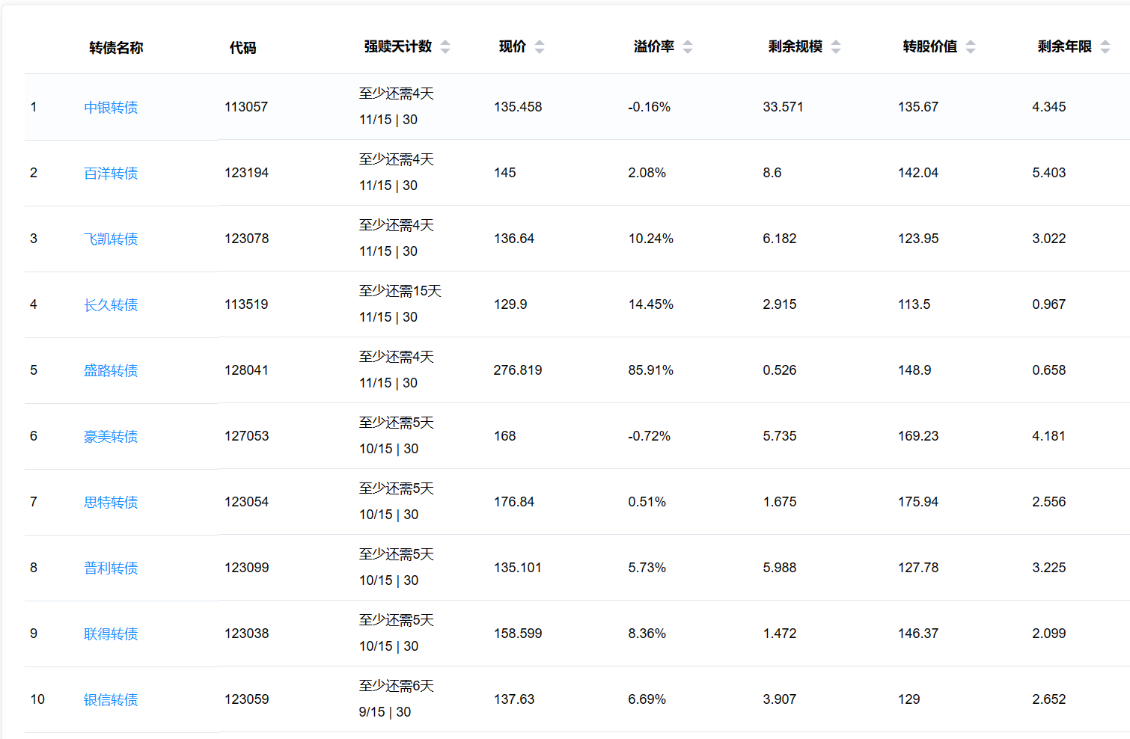
Task: Click sort arrows next to 现价
Action: tap(540, 47)
